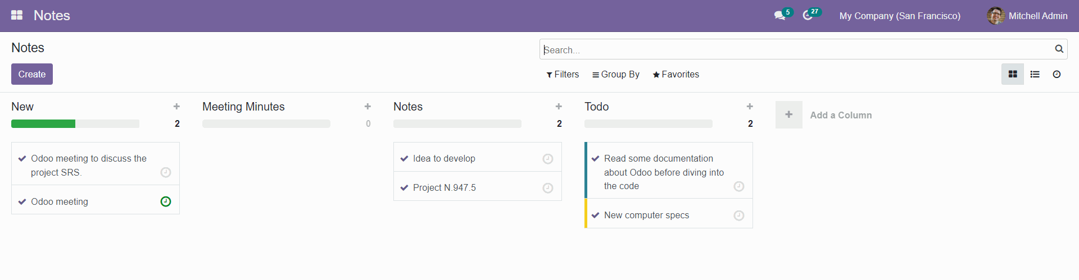Tick checkmark on New computer specs note
Screen dimensions: 1079x280
pyautogui.click(x=596, y=215)
